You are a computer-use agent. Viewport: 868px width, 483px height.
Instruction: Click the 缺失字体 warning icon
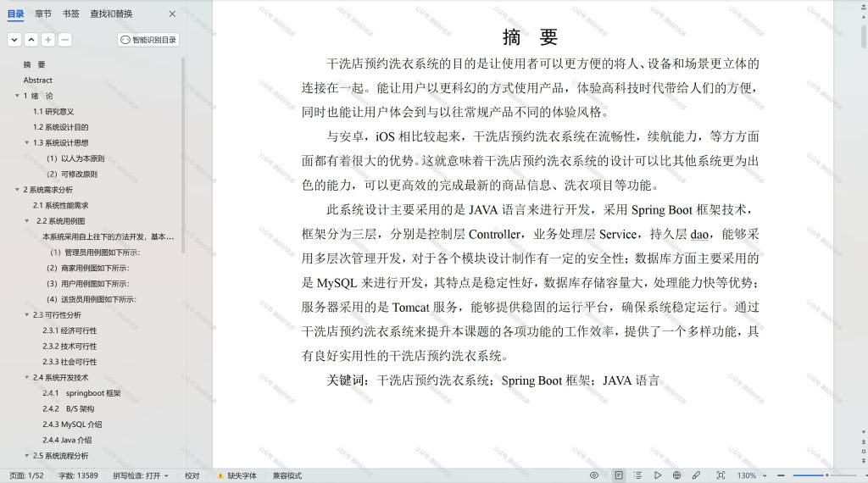220,476
